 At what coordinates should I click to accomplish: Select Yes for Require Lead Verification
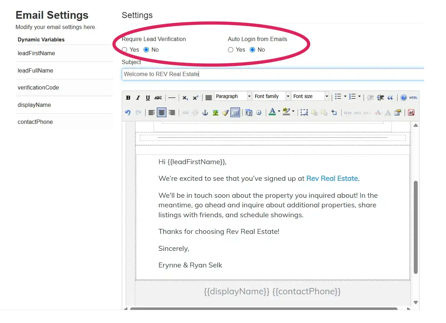(125, 50)
